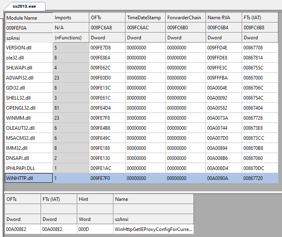282x237 pixels.
Task: Click the 009FC6B4 Name RVA offset cell
Action: tap(224, 28)
